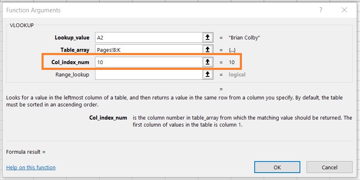The height and width of the screenshot is (180, 360).
Task: Click the bold Lookup_value argument label
Action: pos(72,37)
